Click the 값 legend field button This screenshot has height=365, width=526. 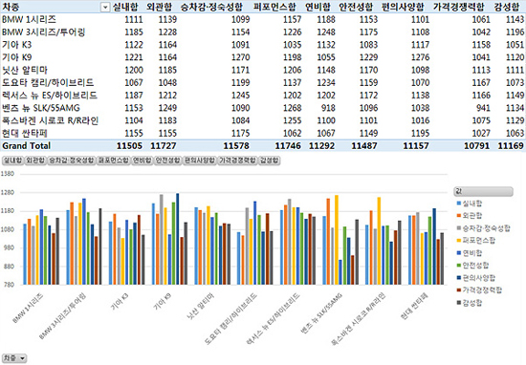pyautogui.click(x=483, y=191)
